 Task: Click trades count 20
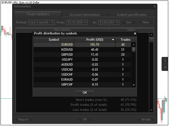click(x=123, y=55)
